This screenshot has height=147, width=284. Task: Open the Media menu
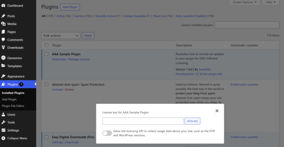click(x=12, y=24)
